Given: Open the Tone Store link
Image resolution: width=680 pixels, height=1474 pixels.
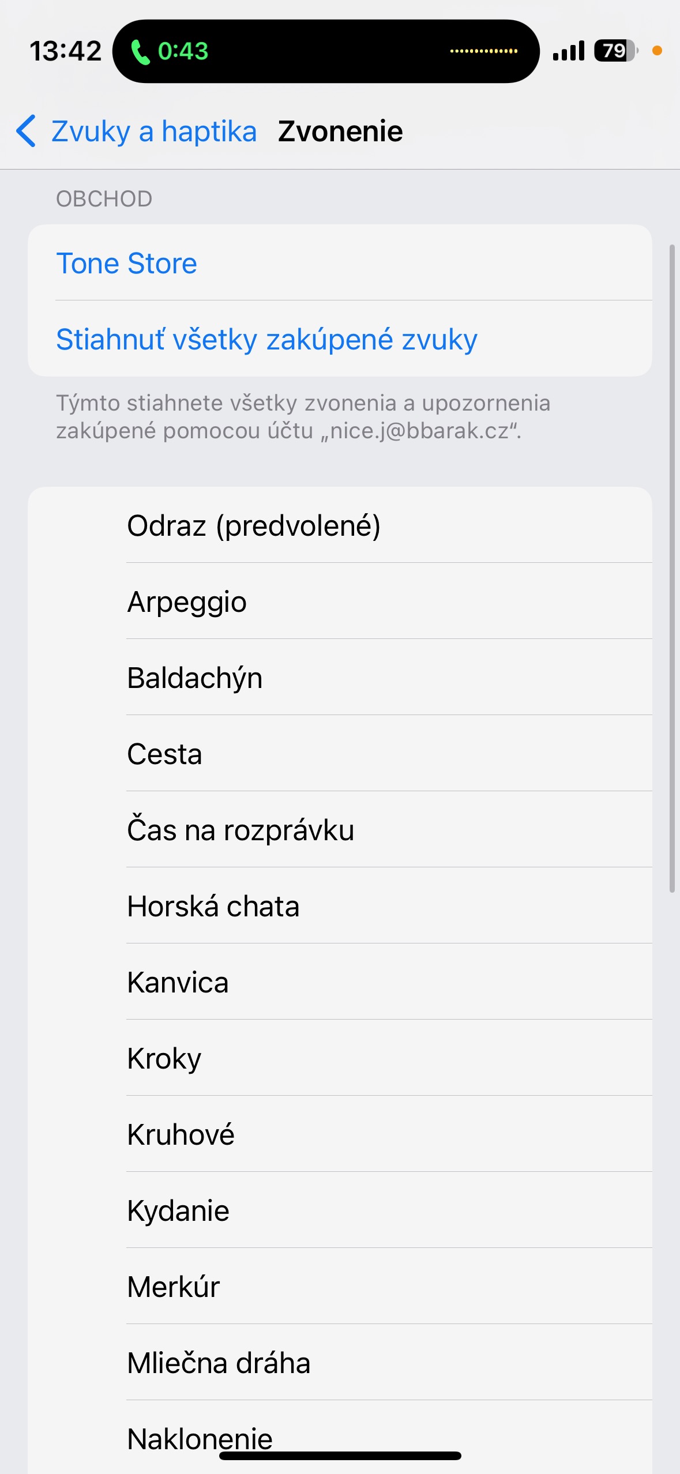Looking at the screenshot, I should [127, 264].
